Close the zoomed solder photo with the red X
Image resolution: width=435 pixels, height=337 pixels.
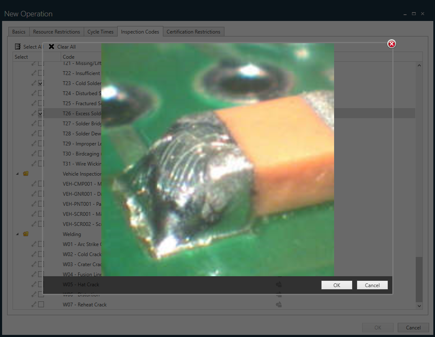[391, 44]
